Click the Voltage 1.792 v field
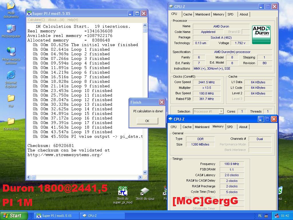 coord(240,43)
